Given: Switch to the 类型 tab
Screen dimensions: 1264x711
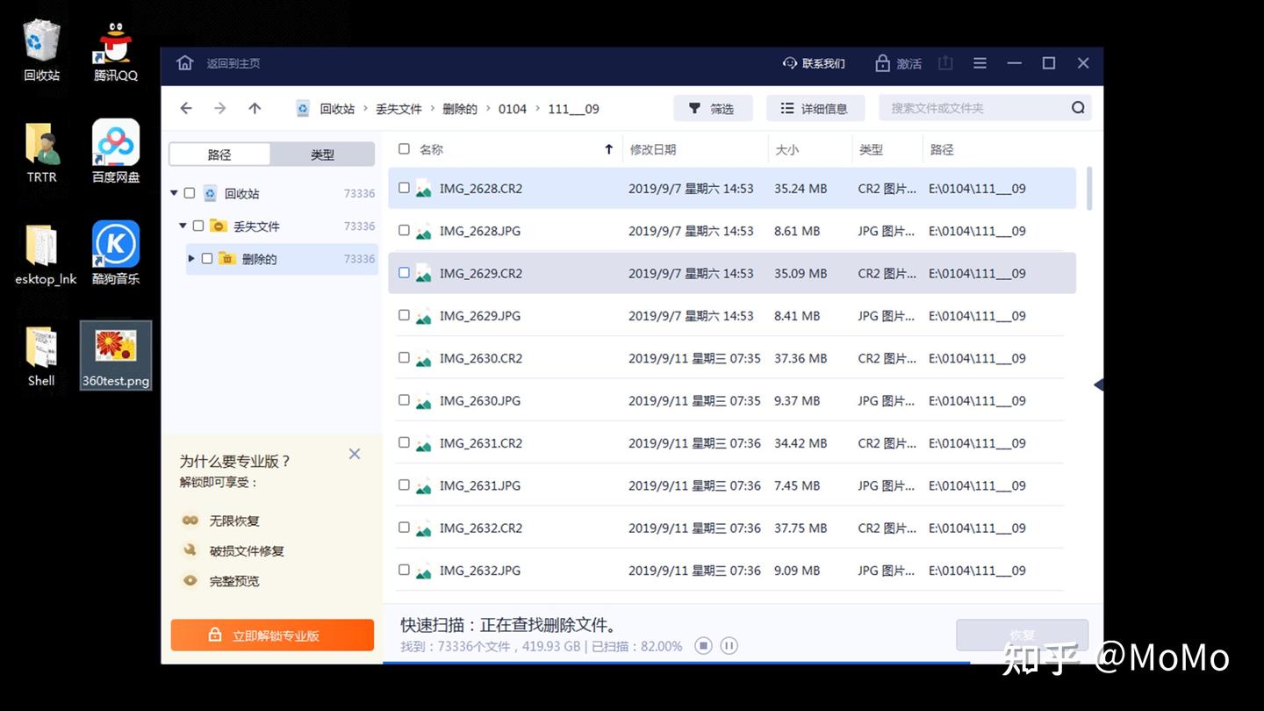Looking at the screenshot, I should click(322, 154).
